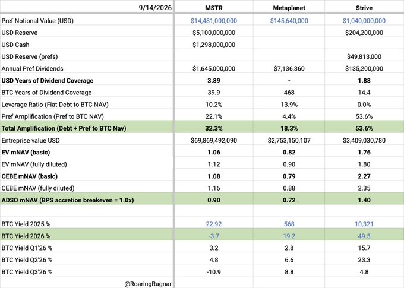Select the 49.5 yield cell

[364, 236]
